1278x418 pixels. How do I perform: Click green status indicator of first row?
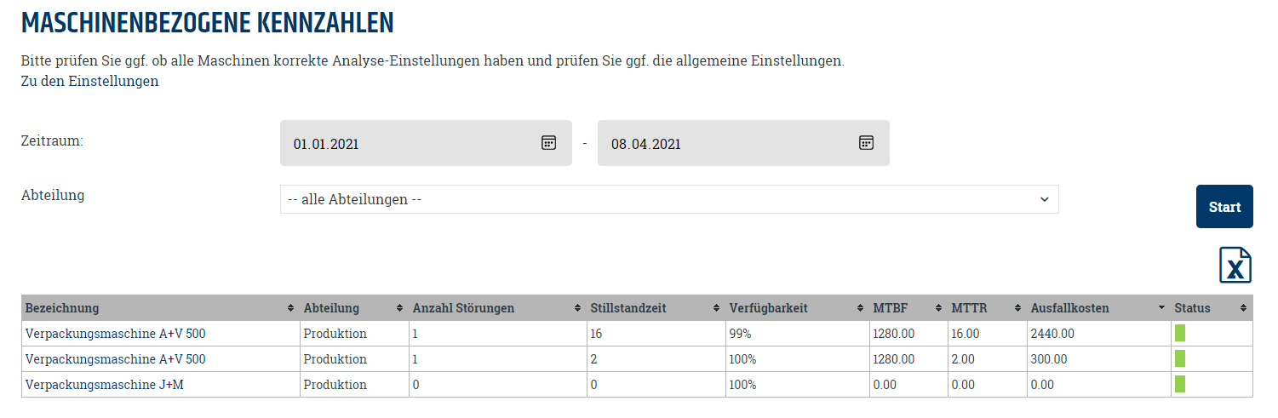pyautogui.click(x=1180, y=334)
